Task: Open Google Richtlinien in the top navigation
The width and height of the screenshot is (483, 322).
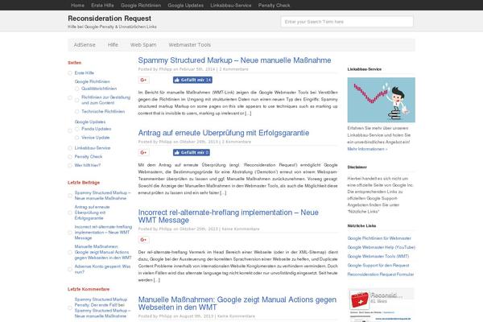Action: 141,6
